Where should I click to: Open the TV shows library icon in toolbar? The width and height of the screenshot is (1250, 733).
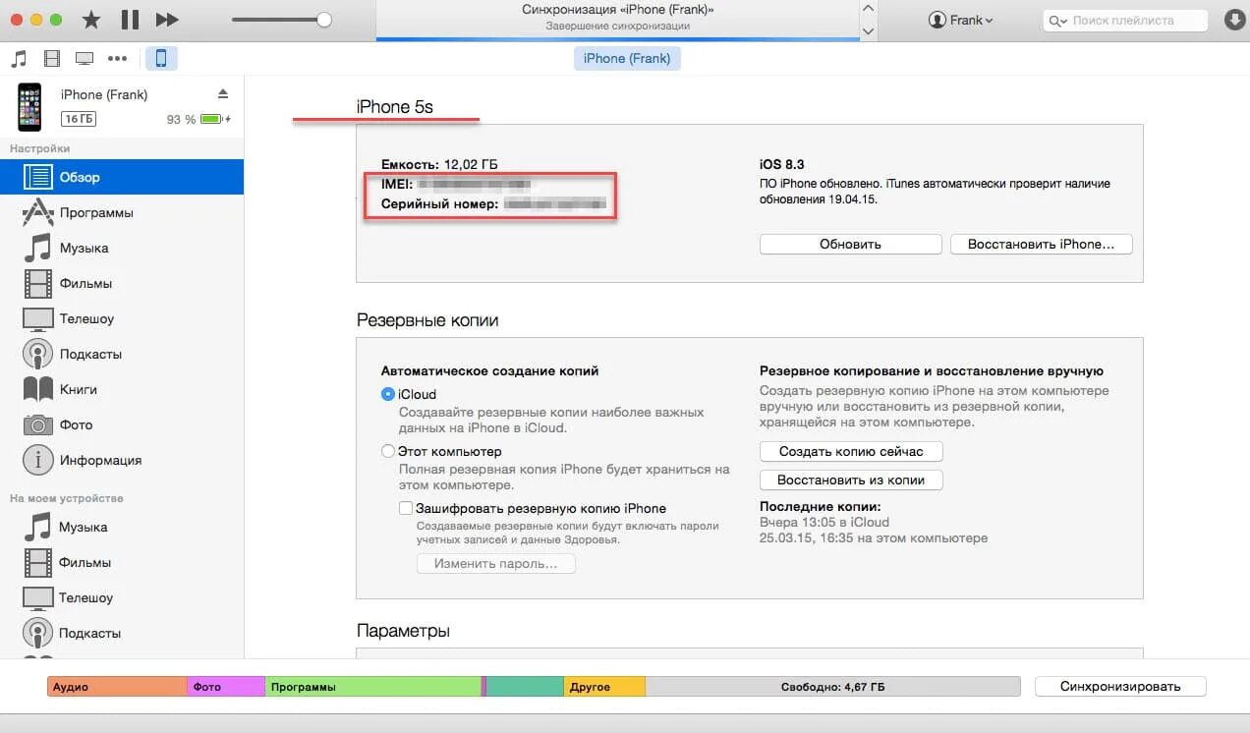[85, 58]
